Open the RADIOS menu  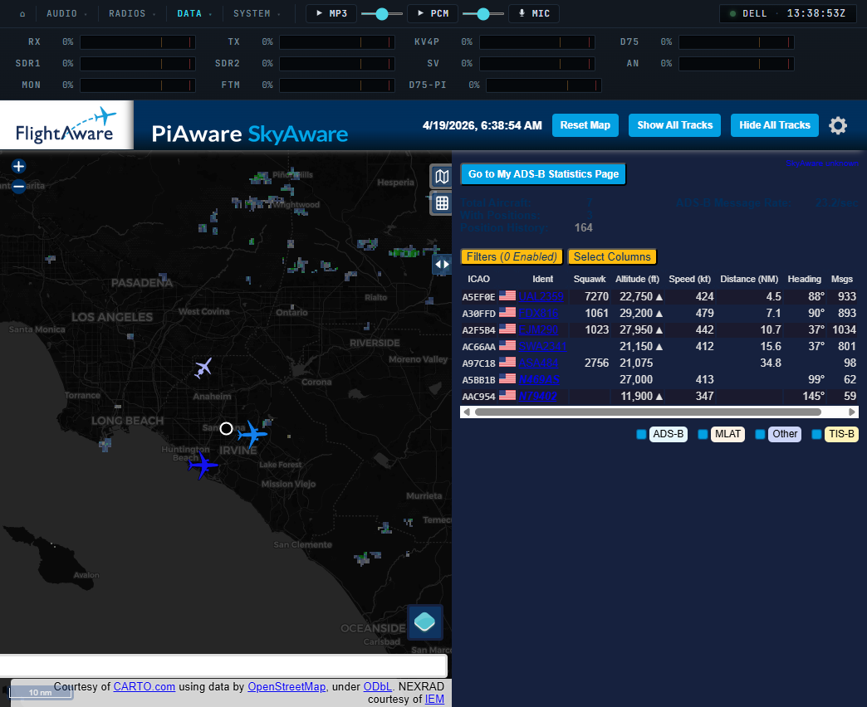point(131,13)
